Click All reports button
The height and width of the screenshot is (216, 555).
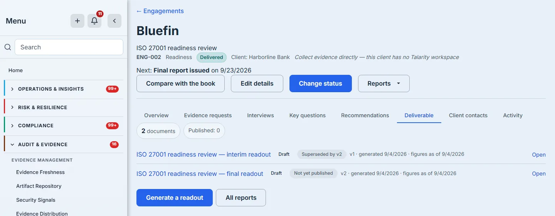coord(241,197)
